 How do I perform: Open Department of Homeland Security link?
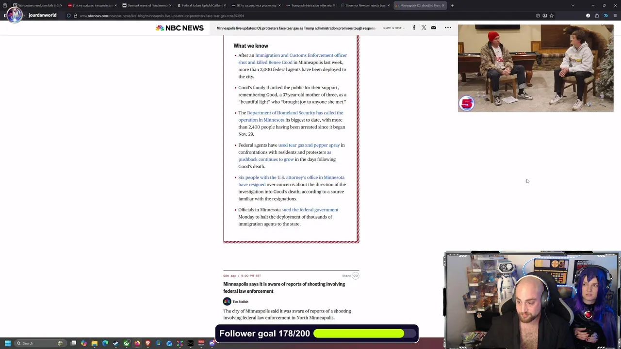pos(291,116)
